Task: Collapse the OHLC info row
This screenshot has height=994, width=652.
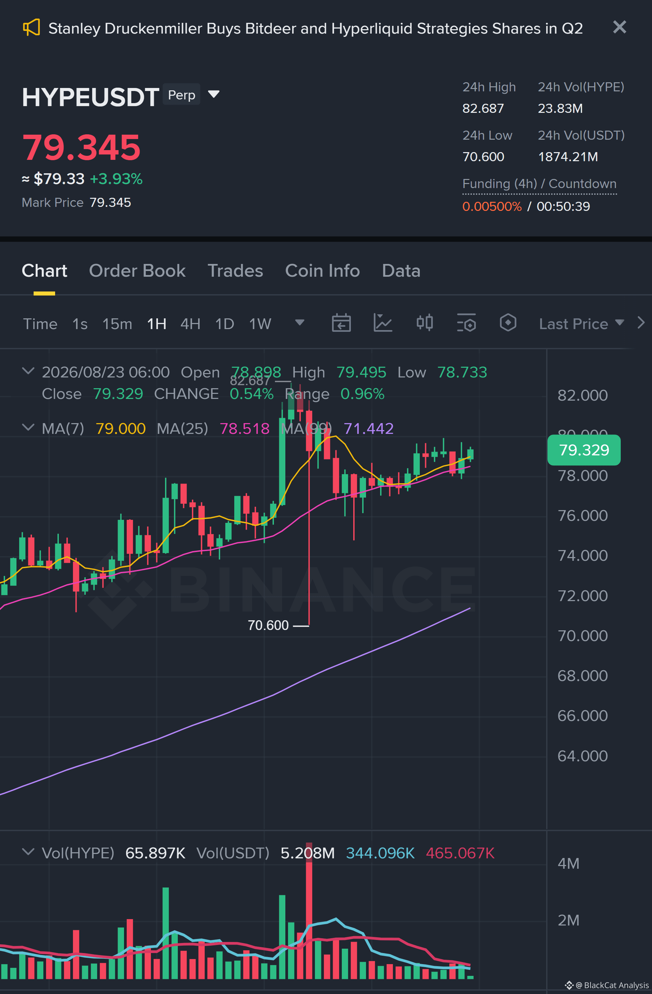Action: point(28,371)
